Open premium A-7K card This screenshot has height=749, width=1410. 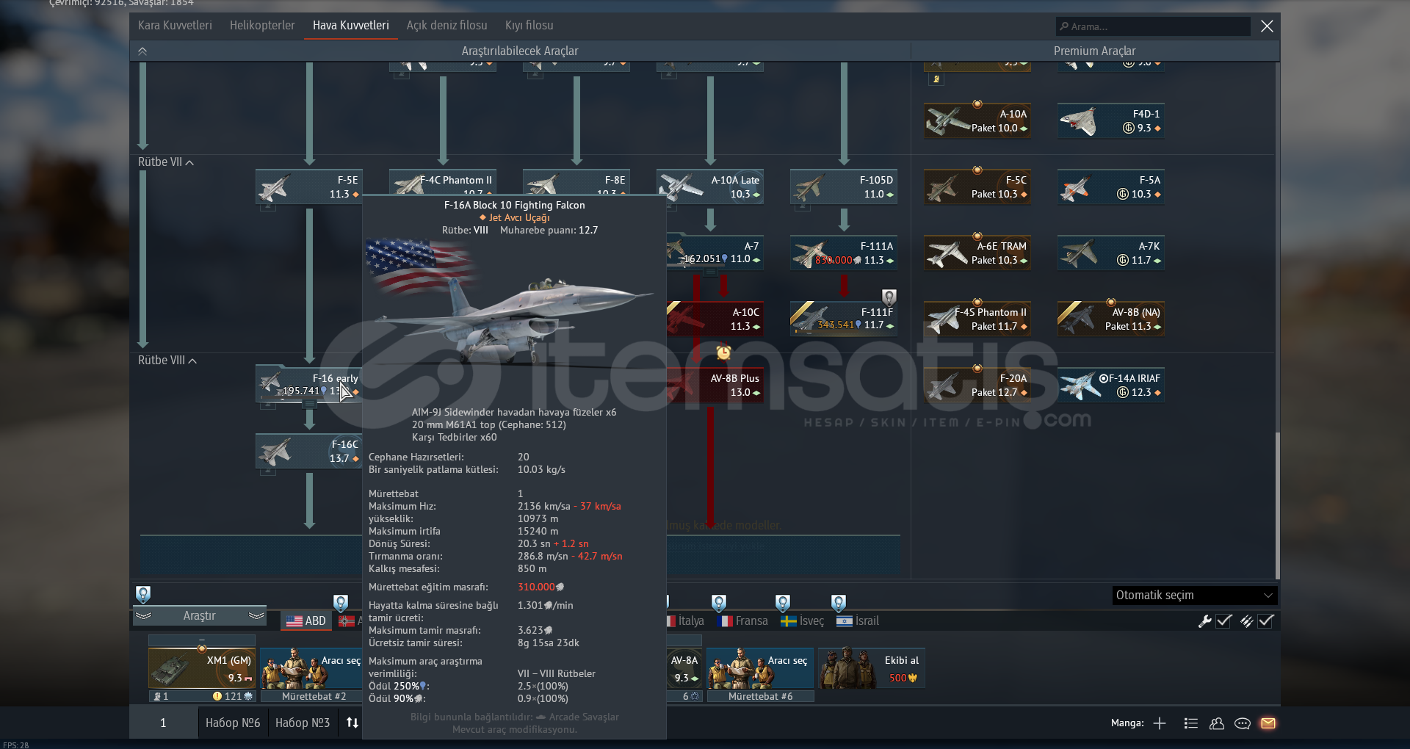pos(1111,253)
